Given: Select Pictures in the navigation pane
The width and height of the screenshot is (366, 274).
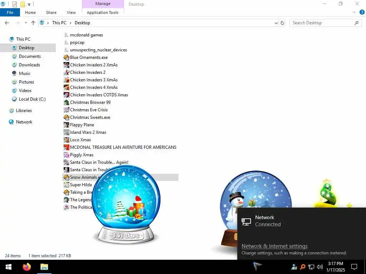Looking at the screenshot, I should pos(26,82).
